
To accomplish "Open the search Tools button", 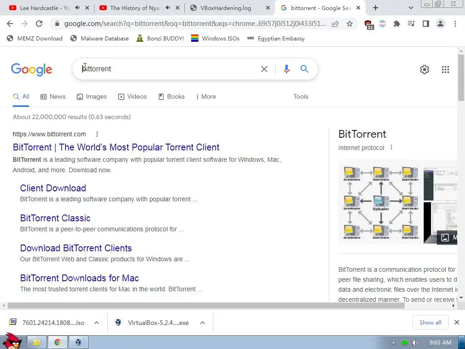I will click(x=301, y=97).
